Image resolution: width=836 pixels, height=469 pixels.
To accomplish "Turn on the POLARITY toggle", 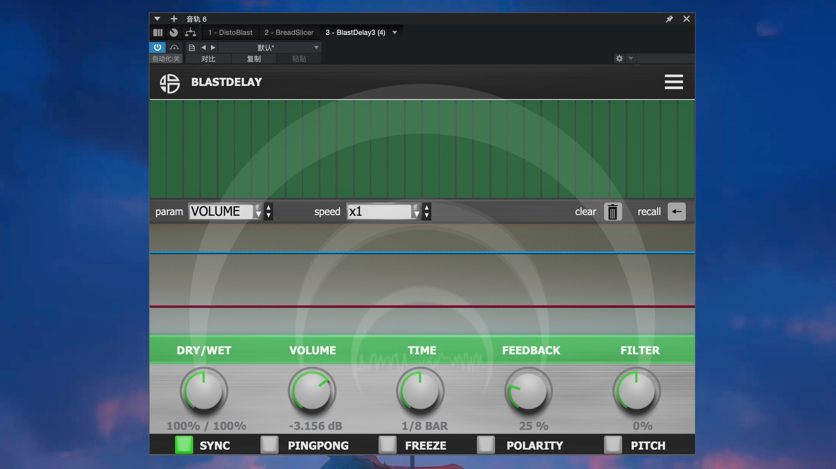I will pos(485,445).
